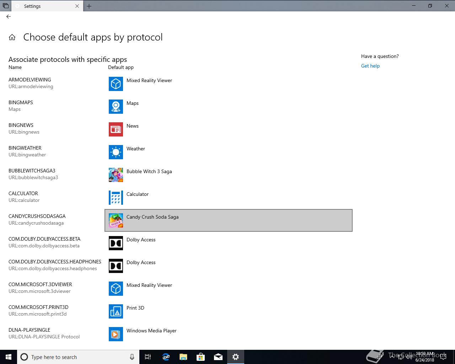Image resolution: width=455 pixels, height=364 pixels.
Task: Select the Settings tab
Action: [46, 6]
